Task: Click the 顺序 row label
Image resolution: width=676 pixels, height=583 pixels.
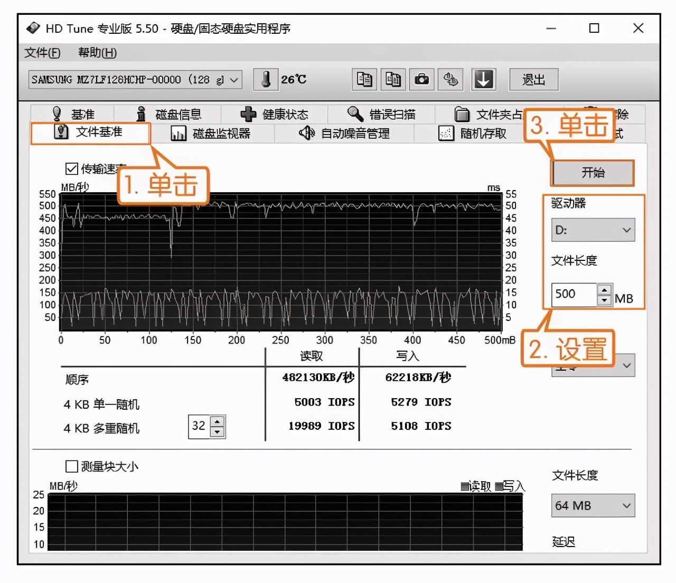Action: pos(77,380)
